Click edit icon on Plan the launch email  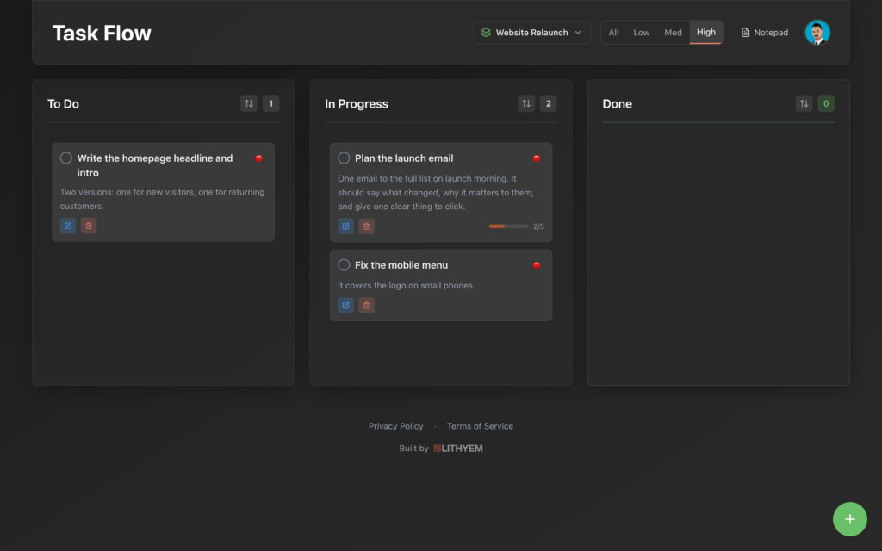coord(345,226)
